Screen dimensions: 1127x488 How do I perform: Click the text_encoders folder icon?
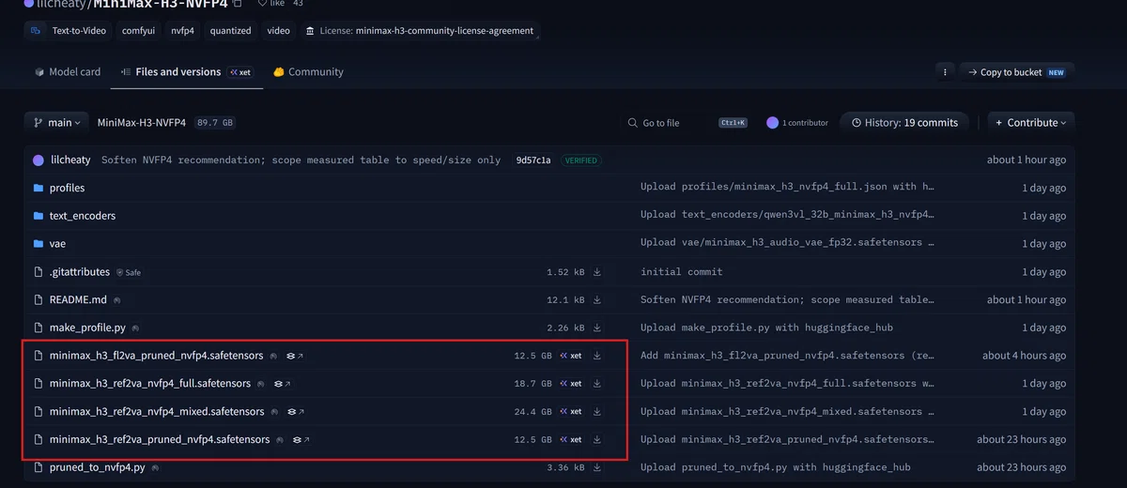click(x=39, y=216)
